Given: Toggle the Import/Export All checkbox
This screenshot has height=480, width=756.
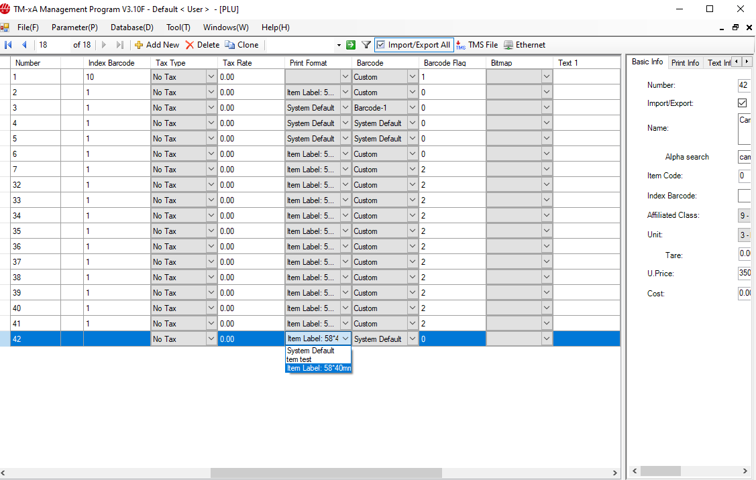Looking at the screenshot, I should [381, 45].
